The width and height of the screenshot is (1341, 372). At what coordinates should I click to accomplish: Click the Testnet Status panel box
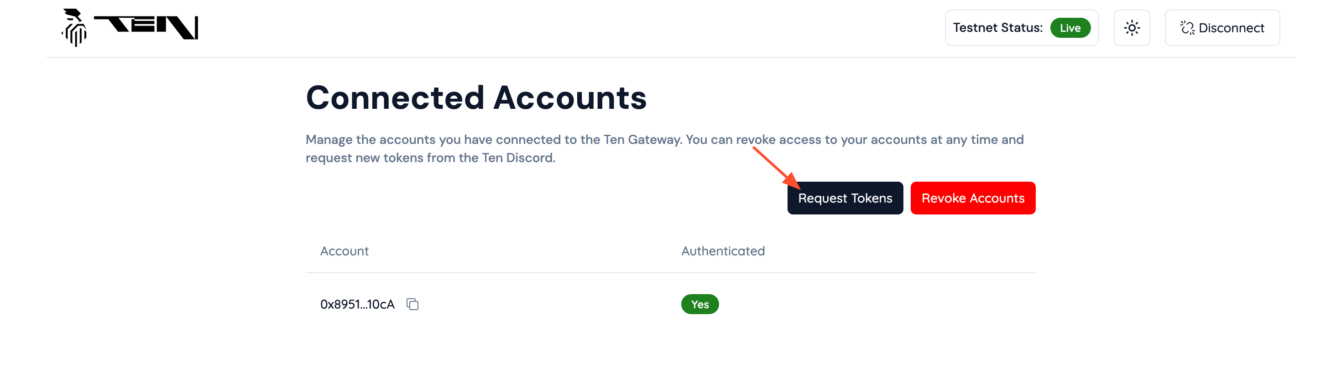(1021, 27)
